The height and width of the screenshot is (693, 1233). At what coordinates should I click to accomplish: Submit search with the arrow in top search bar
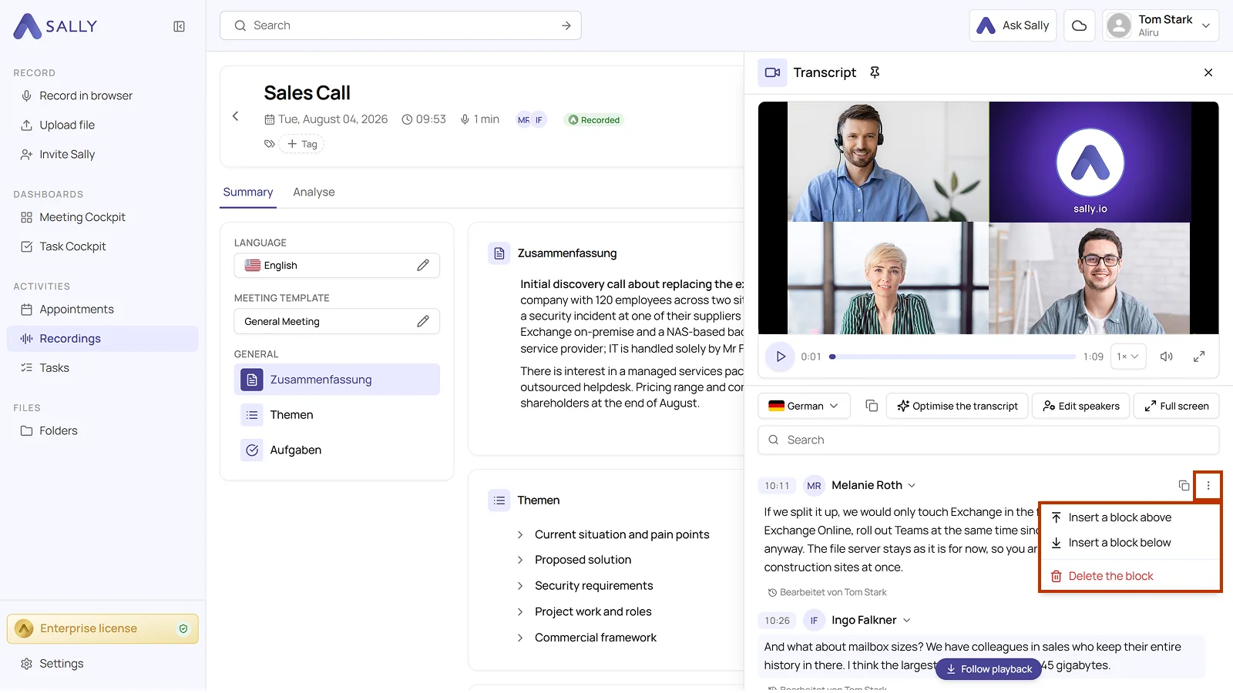[566, 25]
